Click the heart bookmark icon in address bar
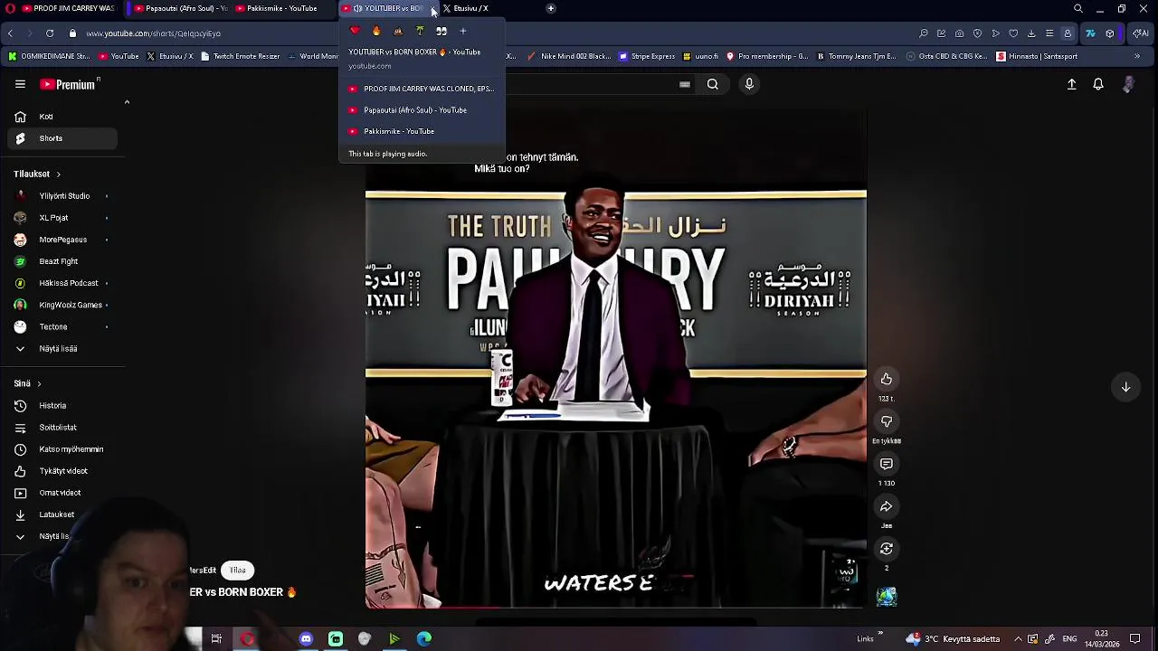The image size is (1158, 651). (x=1013, y=33)
